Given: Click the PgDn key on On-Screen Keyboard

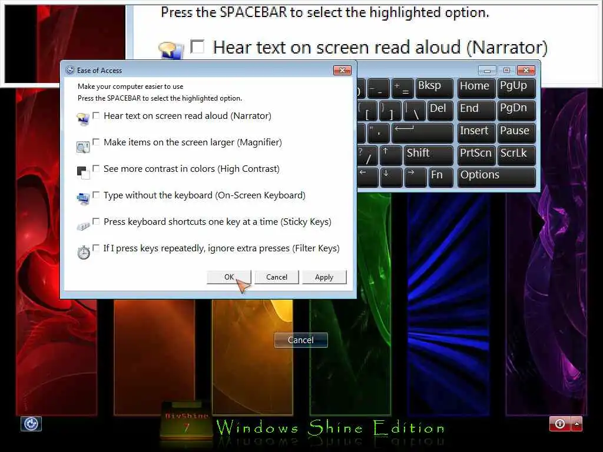Looking at the screenshot, I should tap(516, 111).
